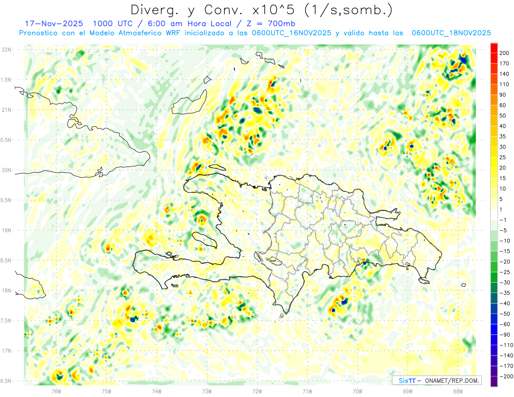Click the '-110' colorbar value
Image resolution: width=514 pixels, height=397 pixels.
505,345
